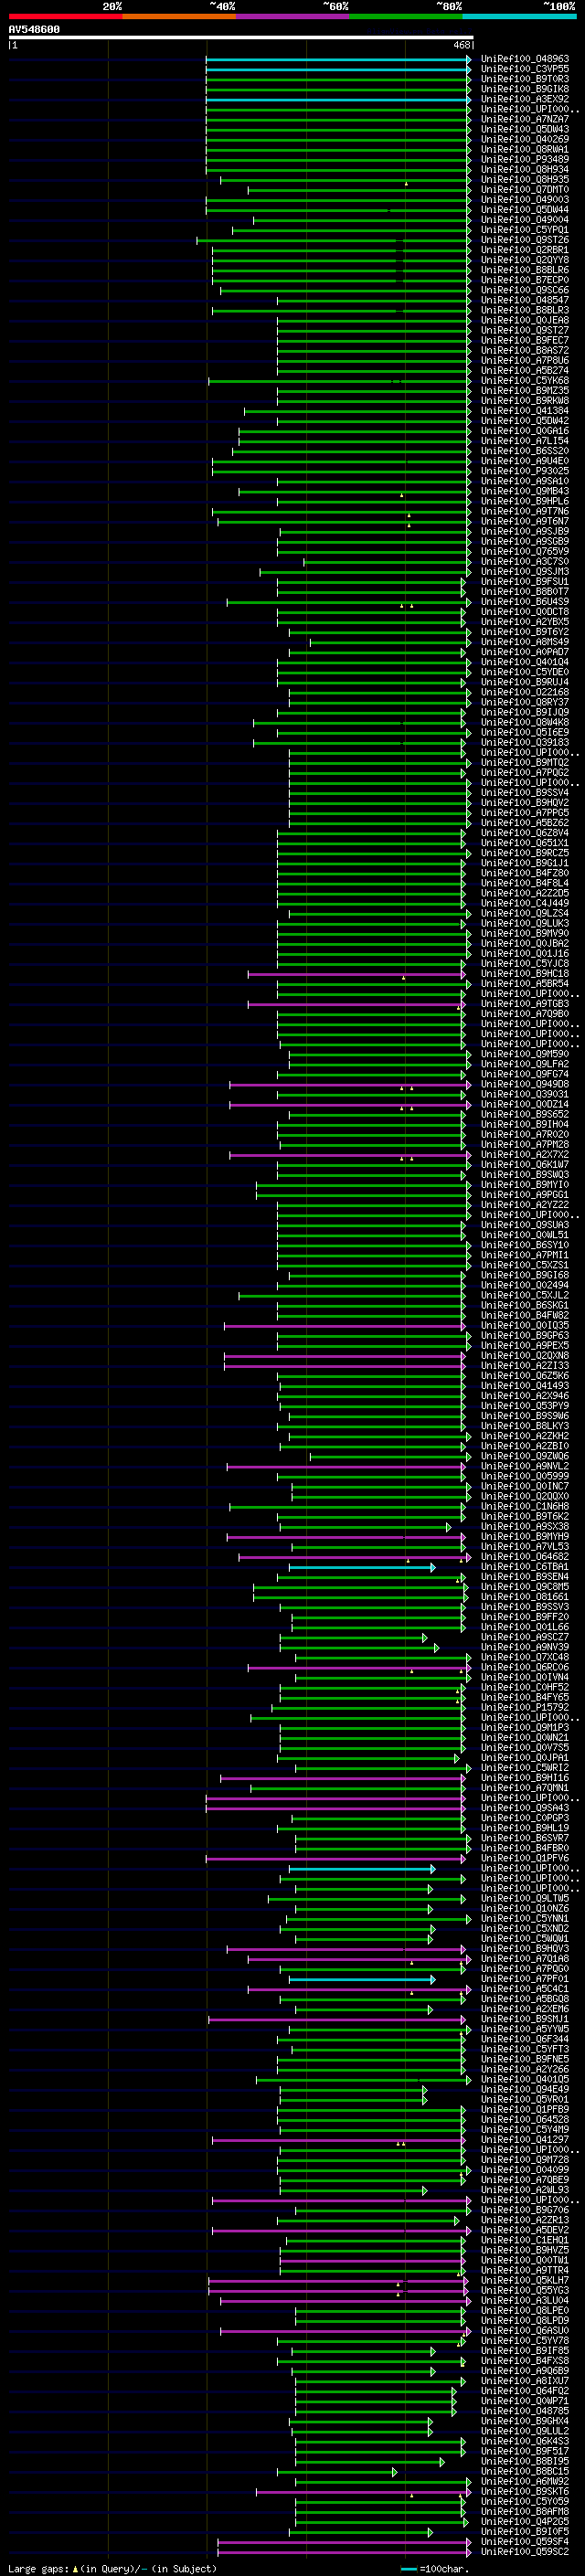Select hit label UniRef100_Q5DW44
The width and height of the screenshot is (585, 2576).
pyautogui.click(x=524, y=209)
